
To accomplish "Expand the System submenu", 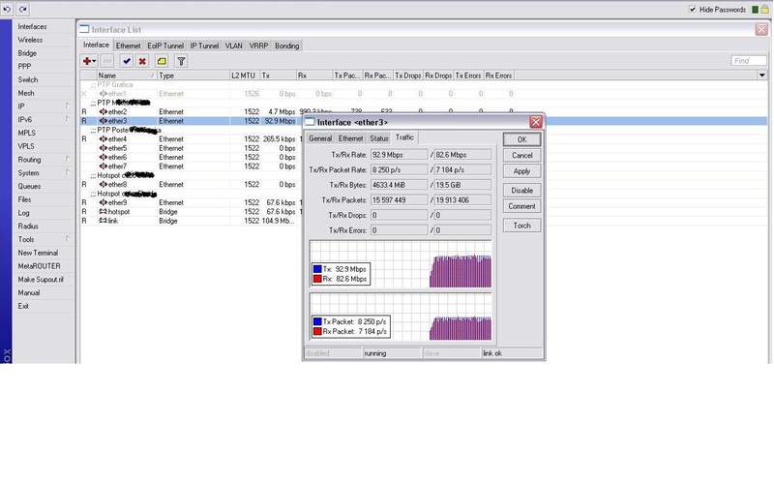I will pyautogui.click(x=42, y=173).
